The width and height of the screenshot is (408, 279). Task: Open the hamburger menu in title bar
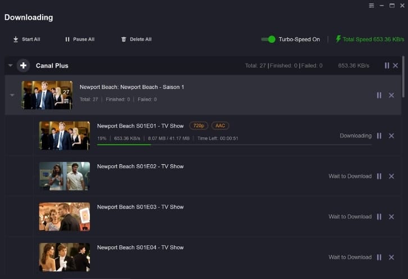[x=371, y=6]
